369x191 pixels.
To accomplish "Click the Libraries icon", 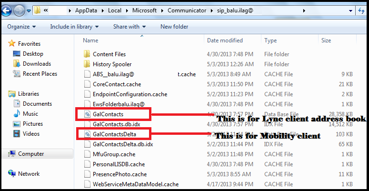I will tap(11, 94).
